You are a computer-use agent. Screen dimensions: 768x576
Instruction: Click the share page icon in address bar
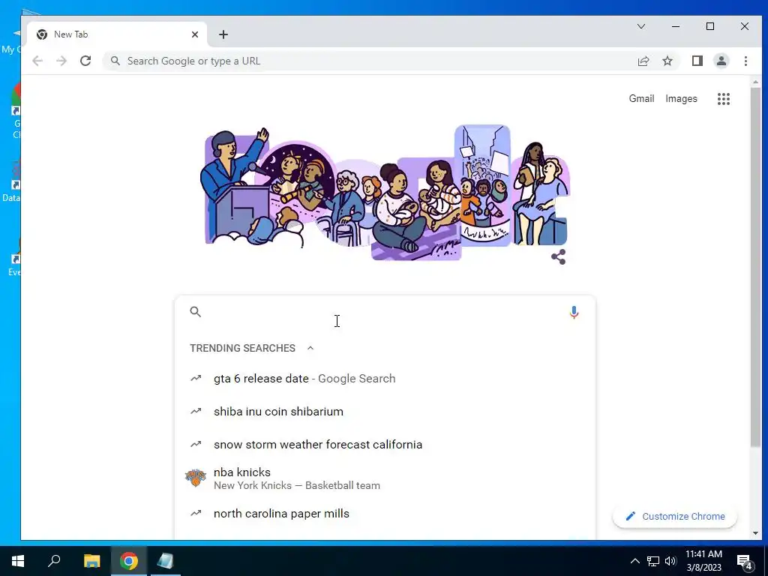click(x=643, y=61)
